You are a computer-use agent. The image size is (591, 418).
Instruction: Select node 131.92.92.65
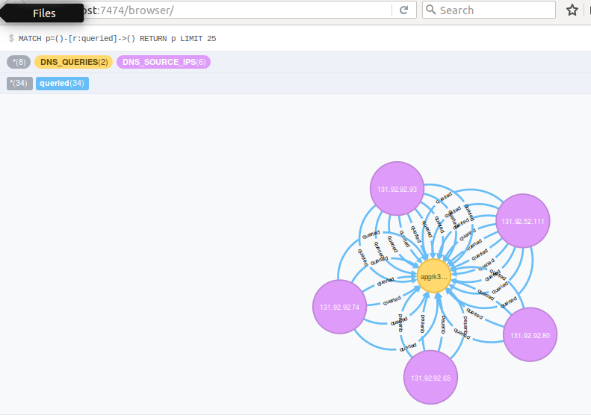click(x=431, y=378)
